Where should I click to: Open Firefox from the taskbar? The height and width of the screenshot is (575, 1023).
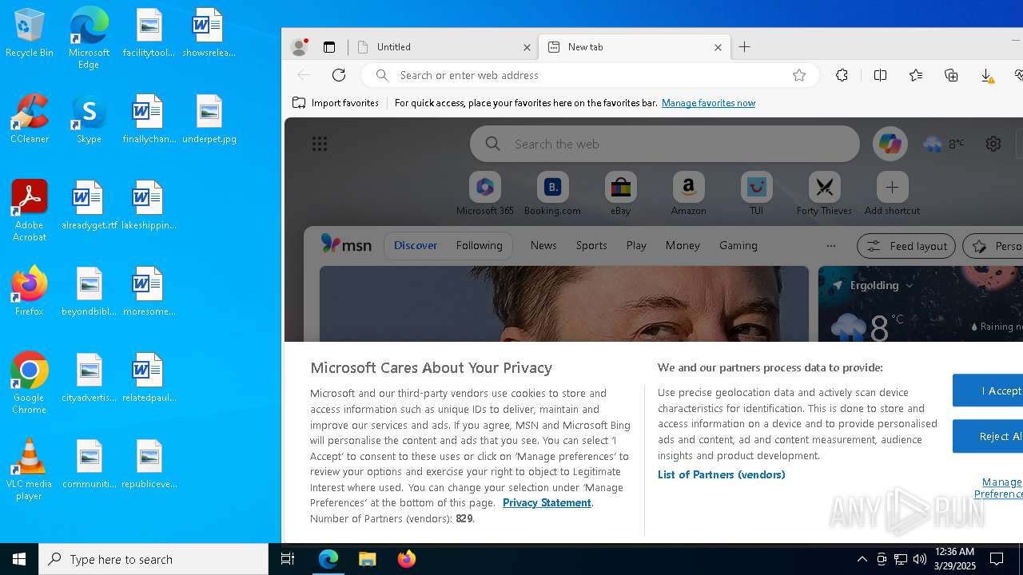(x=407, y=559)
